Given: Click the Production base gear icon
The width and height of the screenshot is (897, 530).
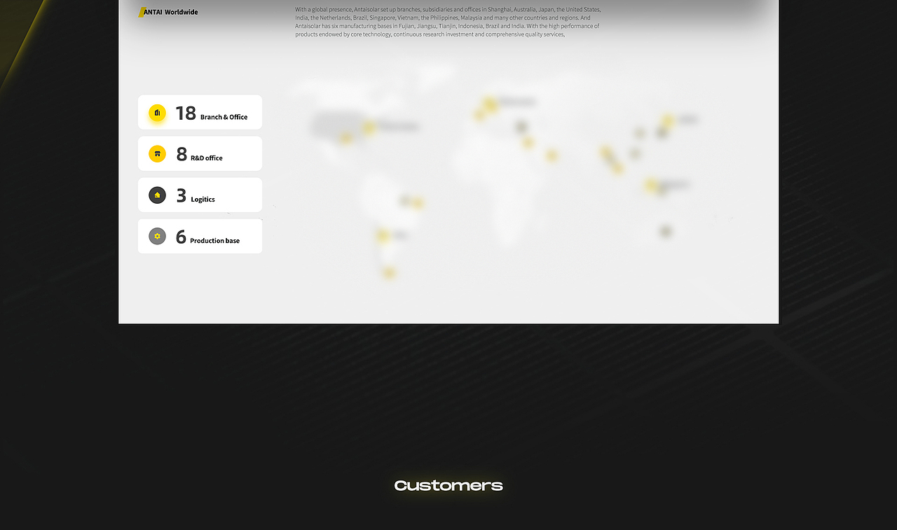Looking at the screenshot, I should 157,237.
